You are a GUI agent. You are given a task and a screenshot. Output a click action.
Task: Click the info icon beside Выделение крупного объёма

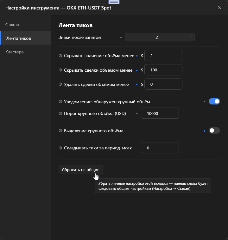click(60, 131)
